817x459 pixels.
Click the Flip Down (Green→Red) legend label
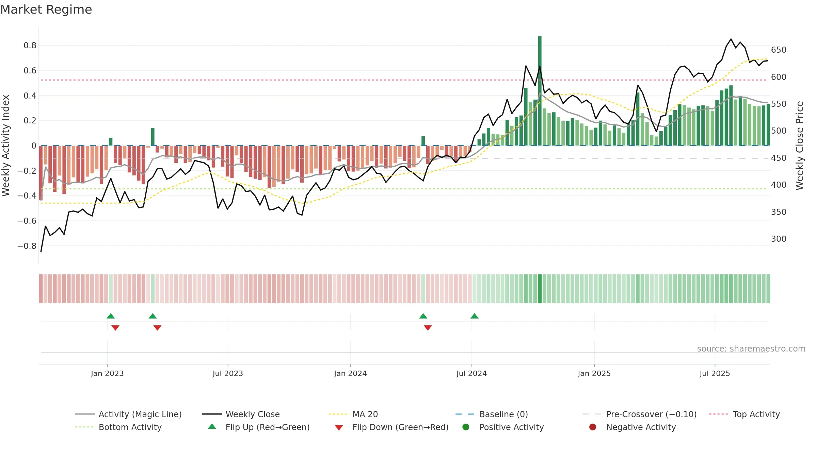(400, 427)
